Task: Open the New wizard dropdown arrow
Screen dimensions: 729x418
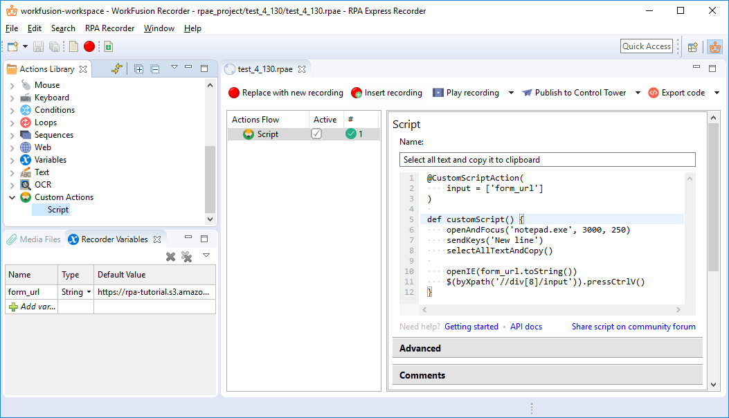Action: tap(25, 46)
